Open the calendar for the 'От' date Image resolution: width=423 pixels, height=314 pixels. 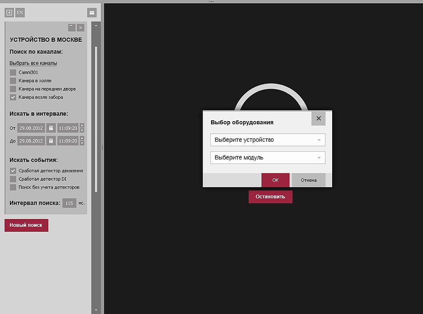click(51, 128)
